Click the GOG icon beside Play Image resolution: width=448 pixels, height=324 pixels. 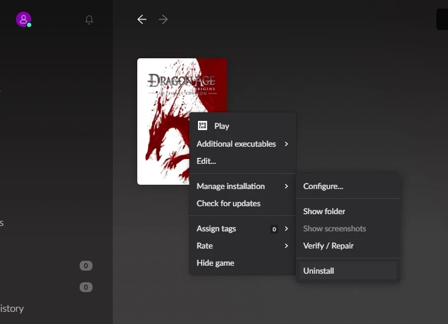[x=203, y=126]
